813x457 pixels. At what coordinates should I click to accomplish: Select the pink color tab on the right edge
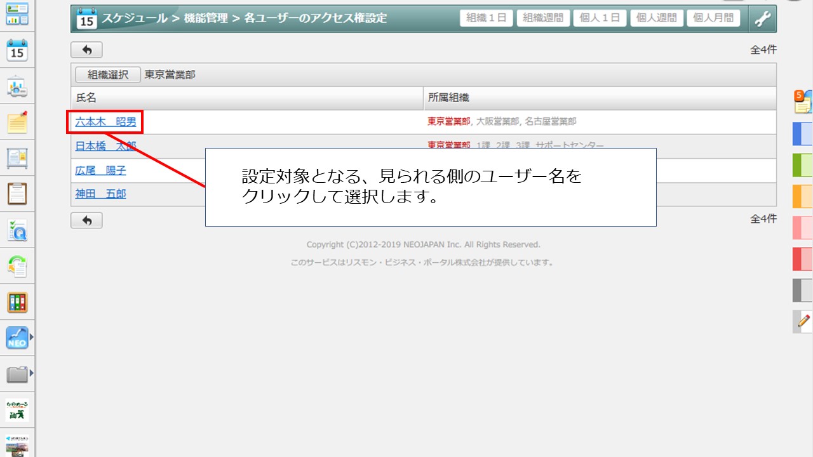pyautogui.click(x=803, y=228)
